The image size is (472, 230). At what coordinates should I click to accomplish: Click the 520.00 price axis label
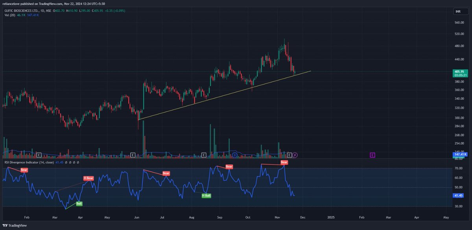coord(460,34)
